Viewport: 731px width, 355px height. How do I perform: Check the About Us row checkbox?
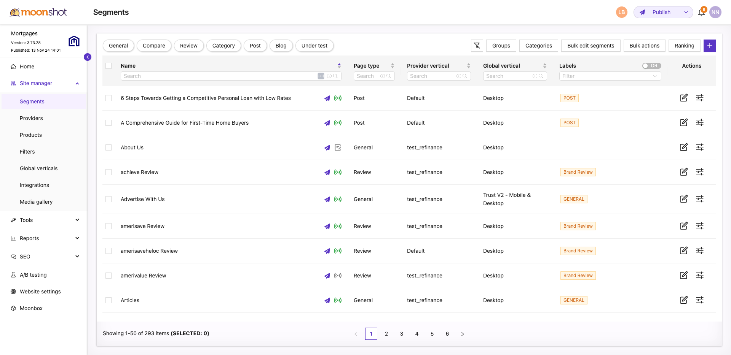(109, 147)
